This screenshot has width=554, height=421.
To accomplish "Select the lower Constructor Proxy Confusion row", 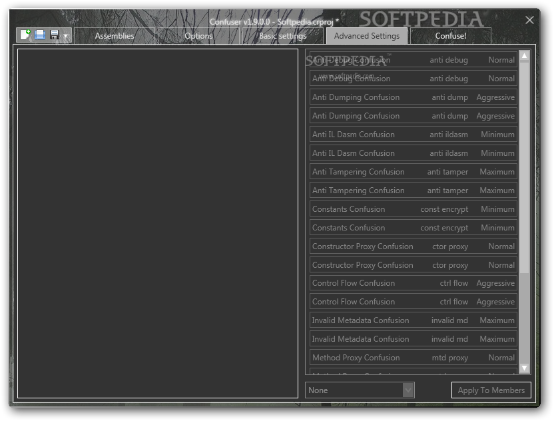I will tap(414, 264).
